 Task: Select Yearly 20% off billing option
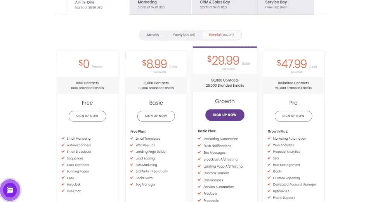tap(184, 35)
